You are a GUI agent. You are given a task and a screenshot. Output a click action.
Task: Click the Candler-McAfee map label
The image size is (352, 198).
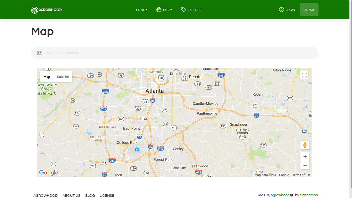(x=205, y=104)
